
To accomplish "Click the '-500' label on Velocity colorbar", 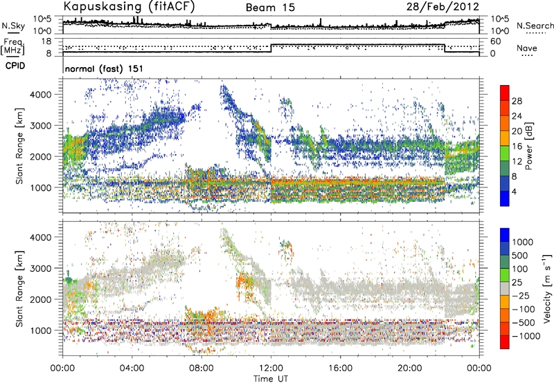I will pos(524,323).
